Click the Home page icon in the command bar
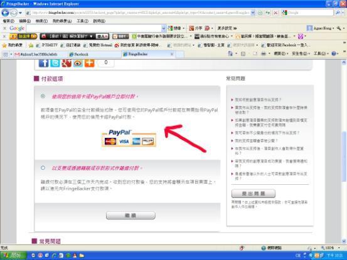347x260 pixels. coord(230,54)
